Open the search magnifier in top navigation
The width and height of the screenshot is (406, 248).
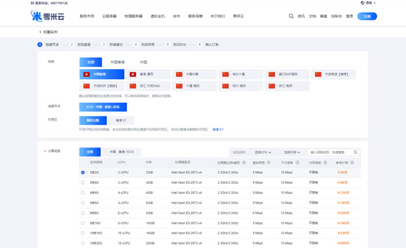click(291, 16)
